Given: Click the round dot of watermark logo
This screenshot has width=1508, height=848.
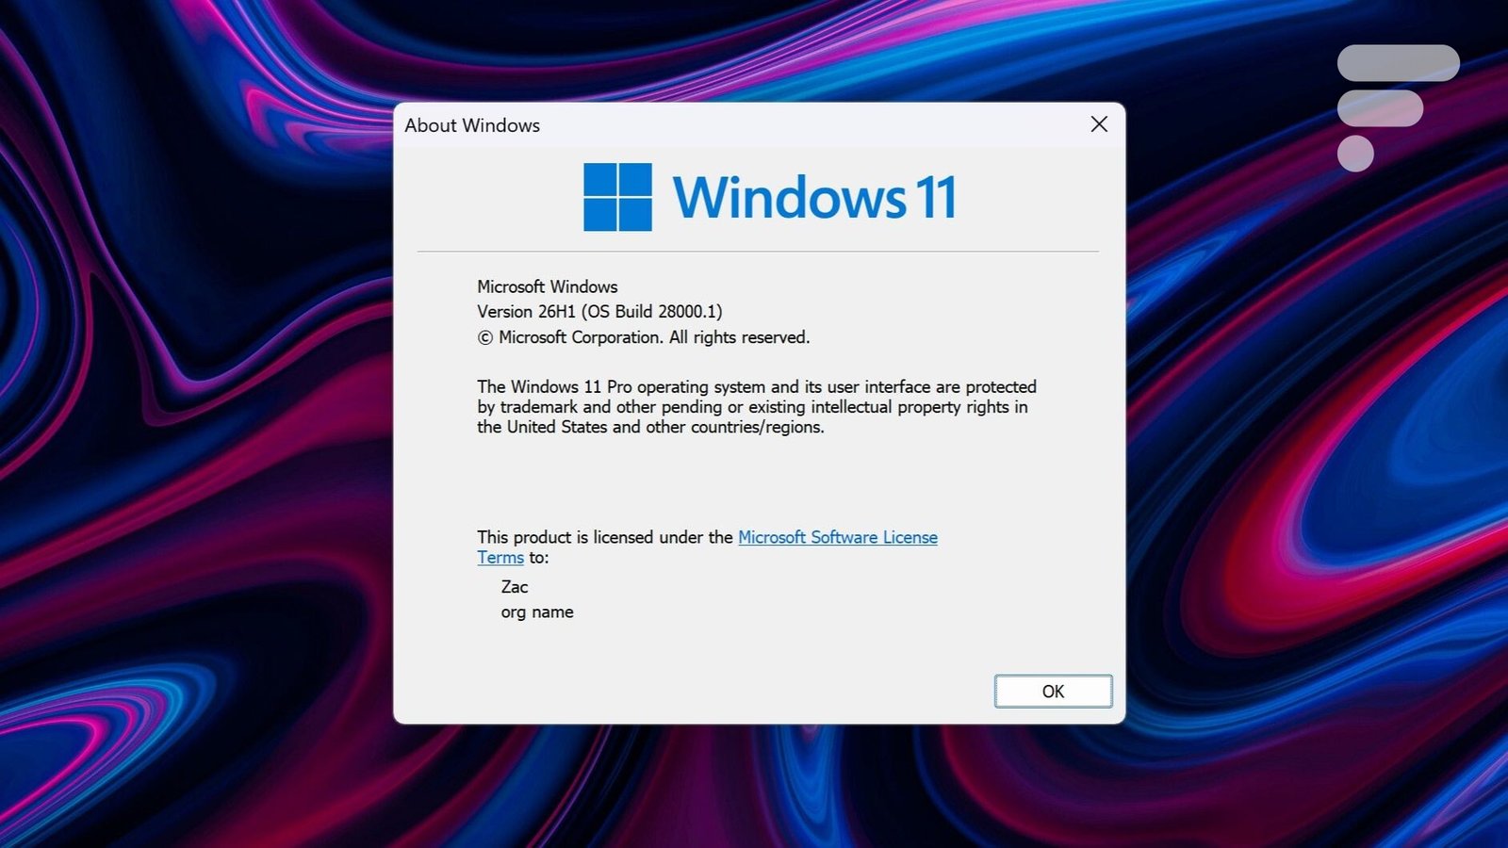Looking at the screenshot, I should click(1355, 154).
